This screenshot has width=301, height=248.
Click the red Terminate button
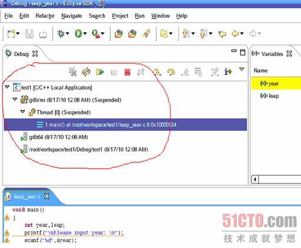[127, 72]
